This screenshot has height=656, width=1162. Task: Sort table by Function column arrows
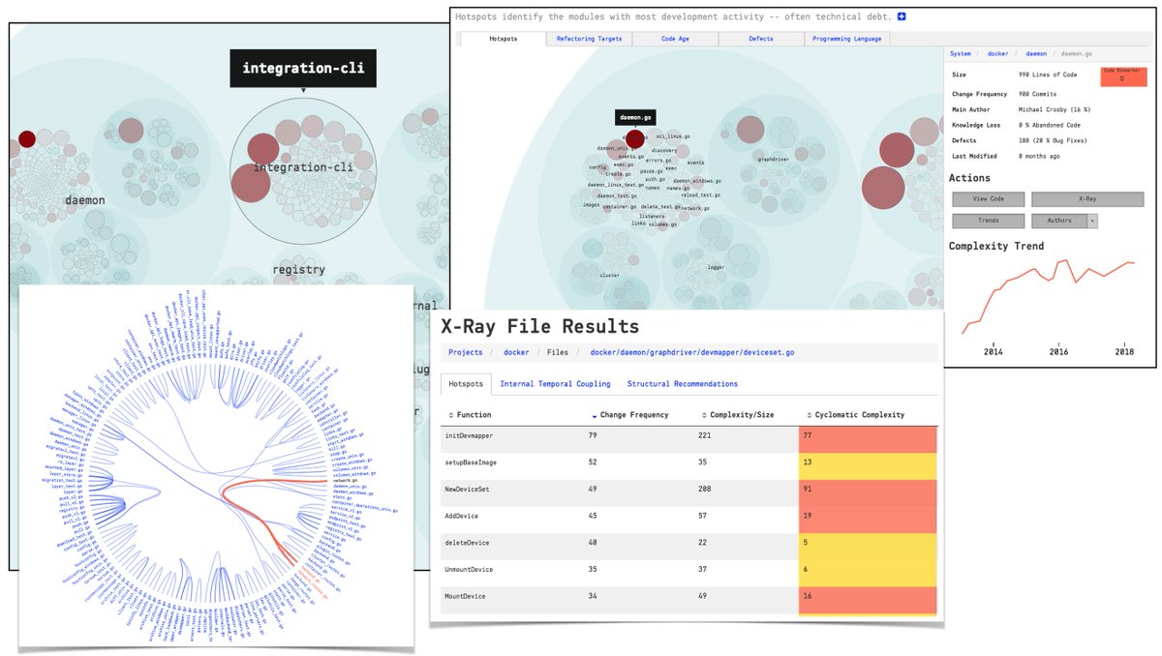[450, 415]
